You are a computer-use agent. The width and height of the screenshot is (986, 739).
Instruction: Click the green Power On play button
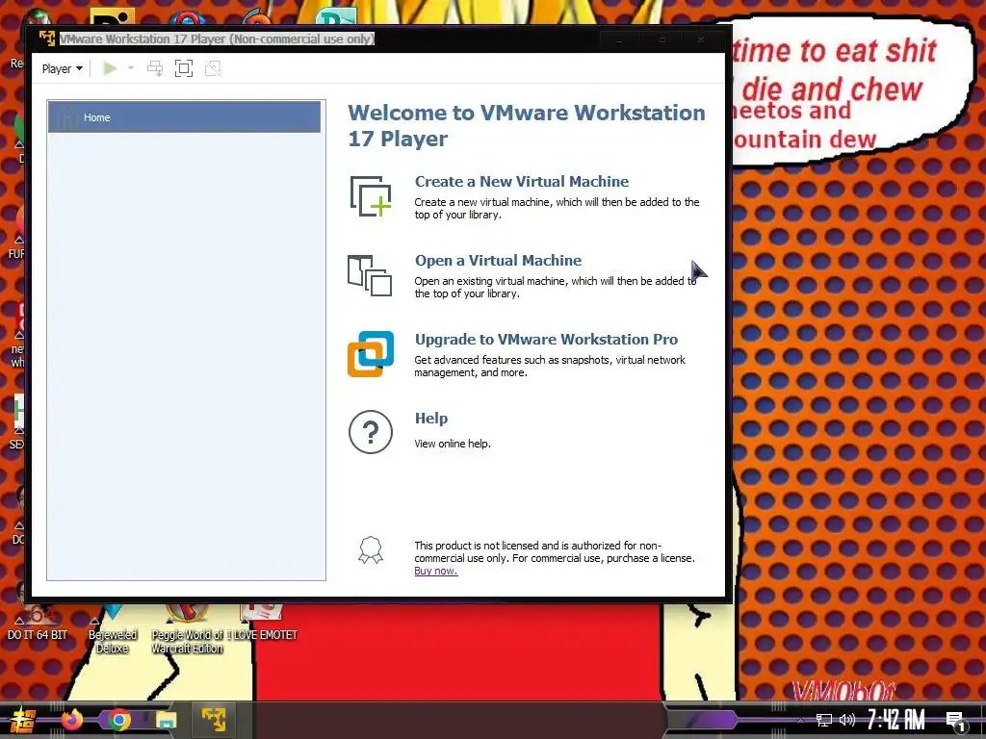(110, 68)
